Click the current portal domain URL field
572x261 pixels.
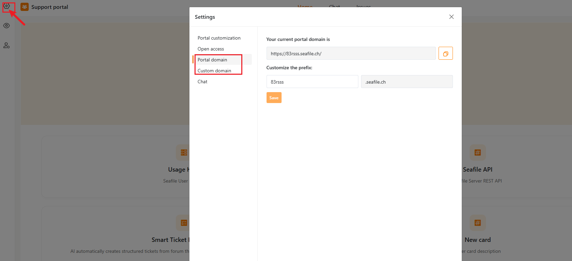(x=351, y=53)
